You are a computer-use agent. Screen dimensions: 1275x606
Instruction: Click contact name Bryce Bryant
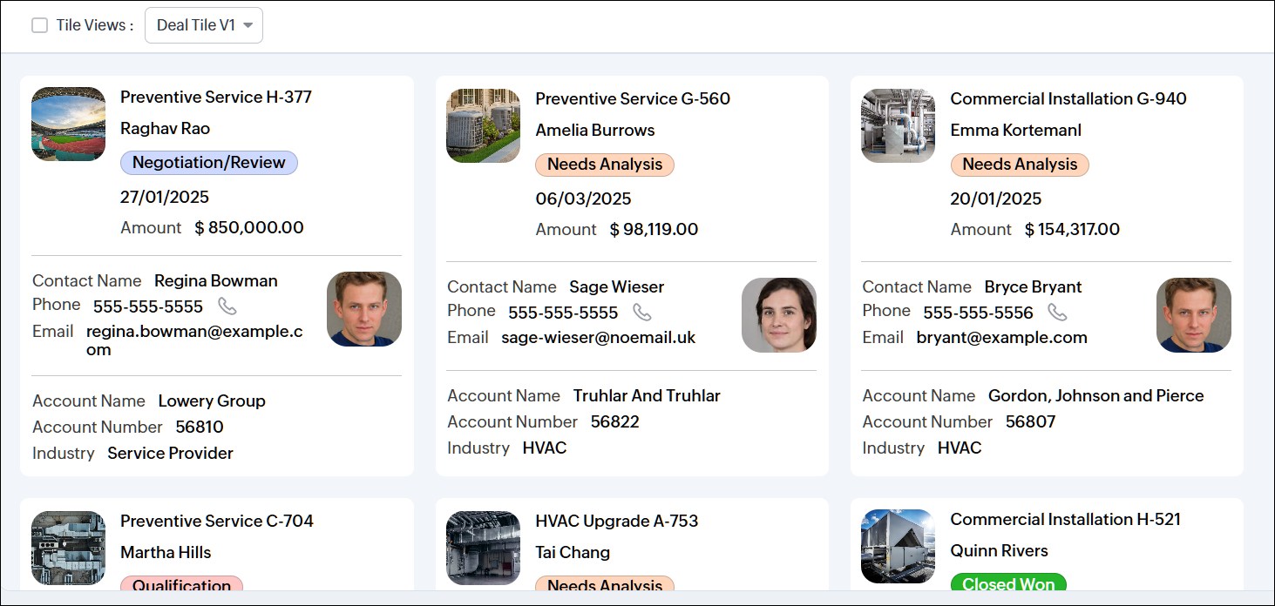click(1034, 286)
